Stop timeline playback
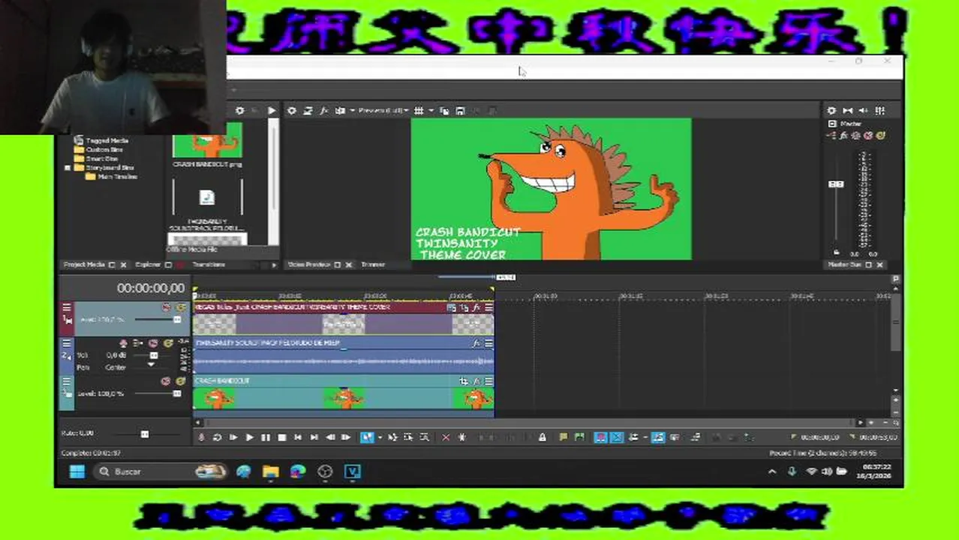Screen dimensions: 959x540 tap(282, 437)
